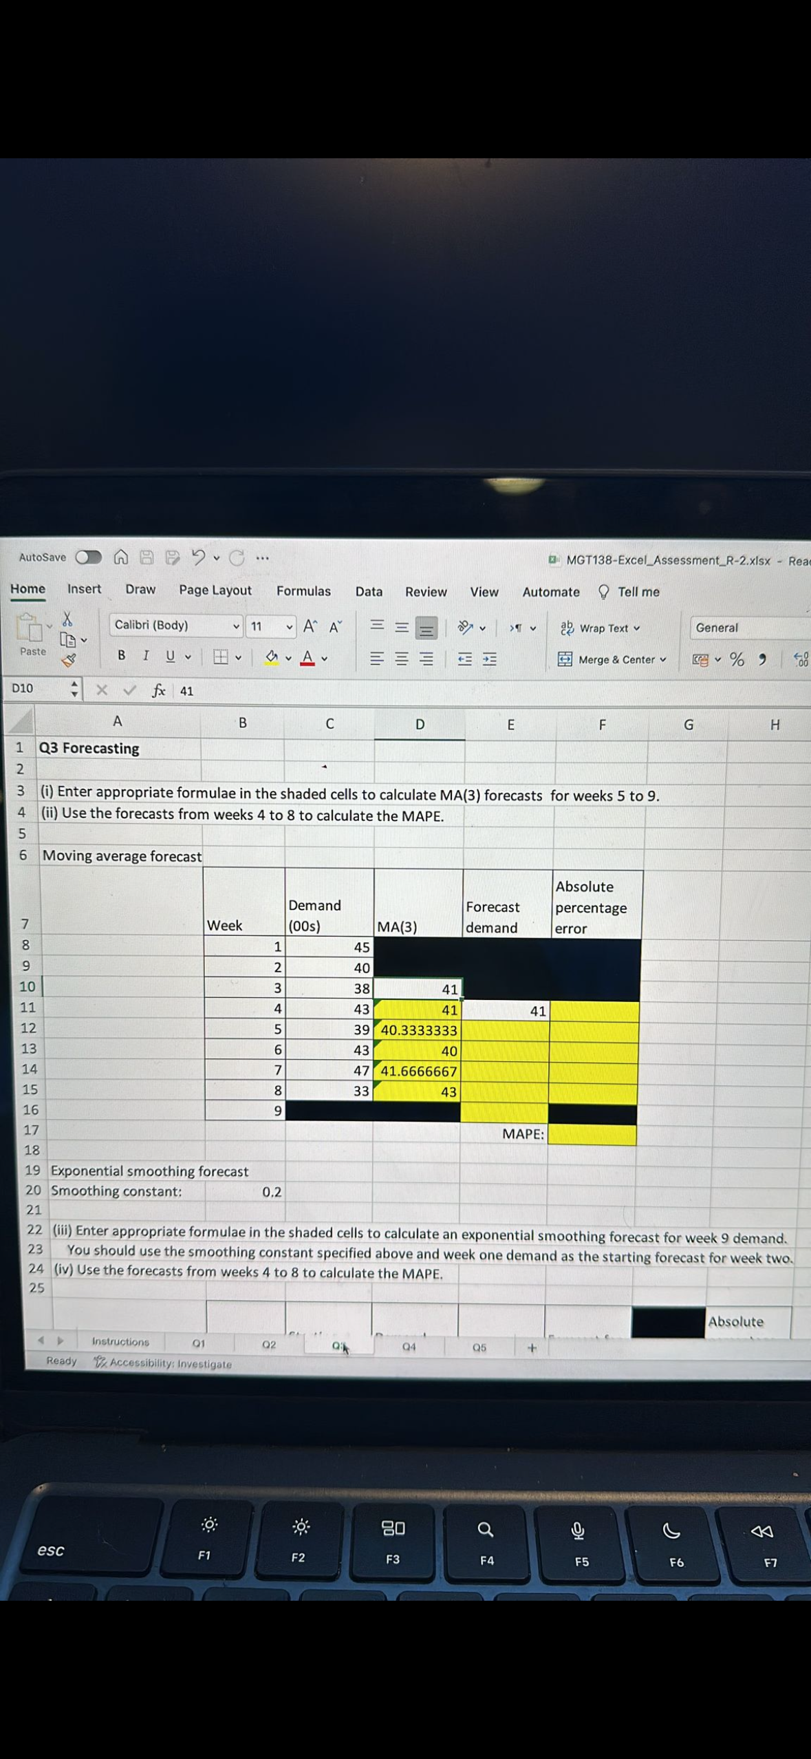
Task: Click the Cut scissors icon
Action: point(67,619)
